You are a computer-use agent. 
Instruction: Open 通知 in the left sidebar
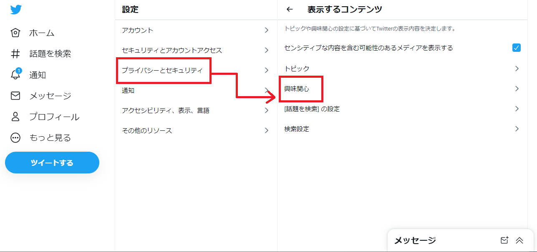38,75
